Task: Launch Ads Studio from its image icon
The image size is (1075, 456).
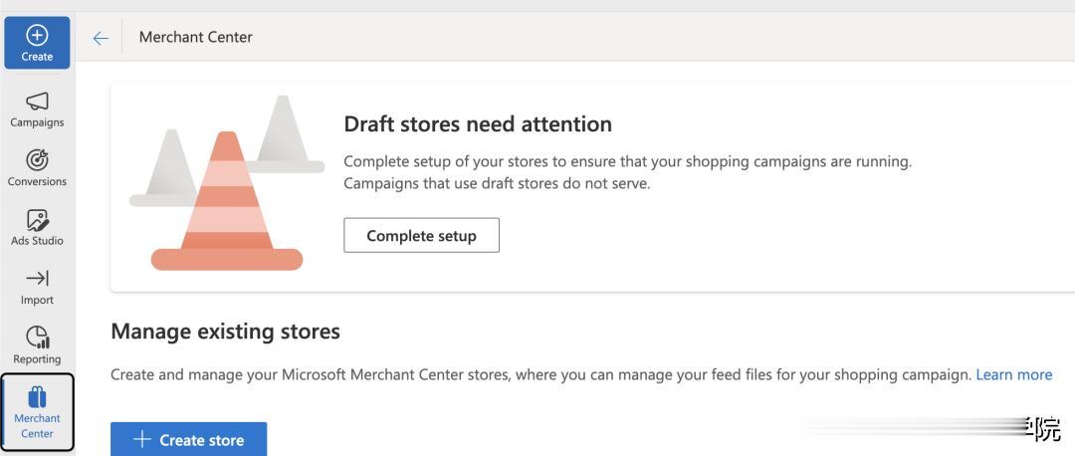Action: 37,219
